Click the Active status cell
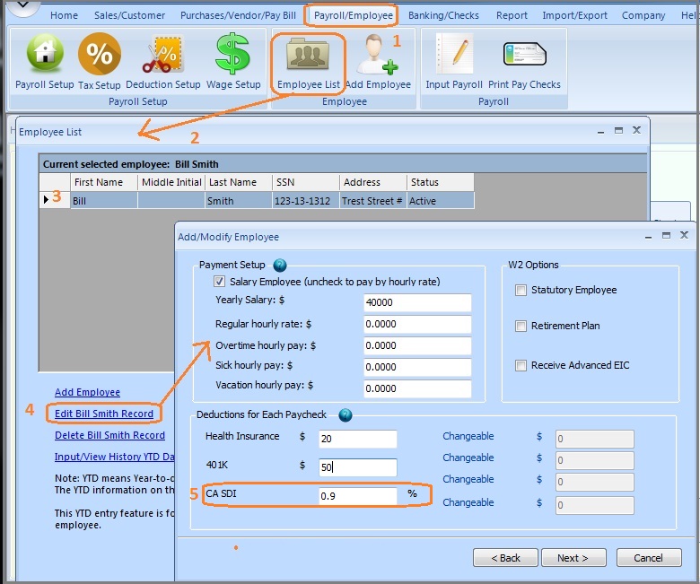 [x=440, y=201]
